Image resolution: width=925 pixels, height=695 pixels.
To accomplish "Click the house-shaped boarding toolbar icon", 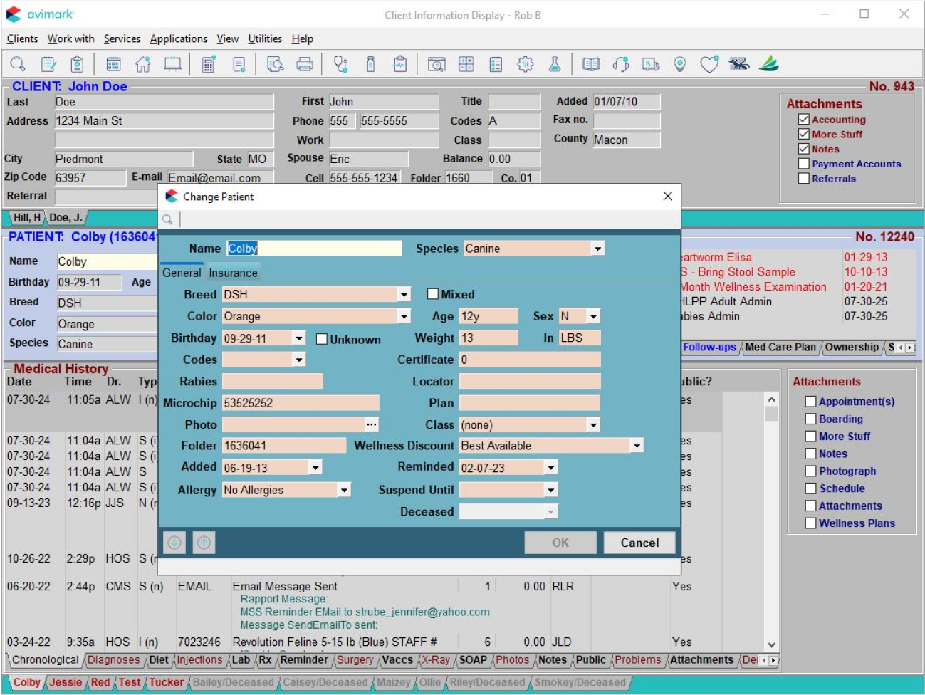I will click(143, 64).
